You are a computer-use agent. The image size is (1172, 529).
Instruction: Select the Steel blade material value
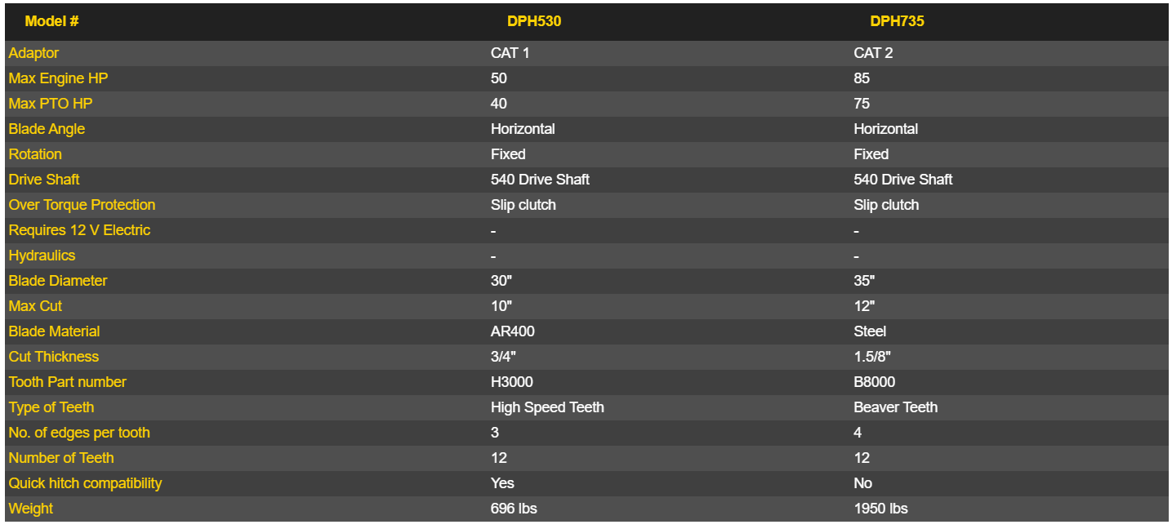(870, 331)
